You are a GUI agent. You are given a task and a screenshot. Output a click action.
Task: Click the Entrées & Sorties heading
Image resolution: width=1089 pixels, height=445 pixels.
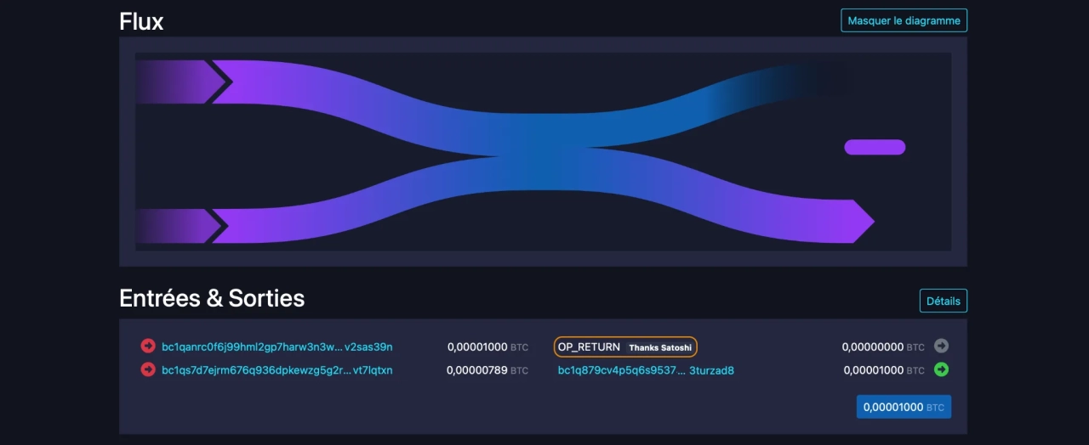click(x=212, y=298)
